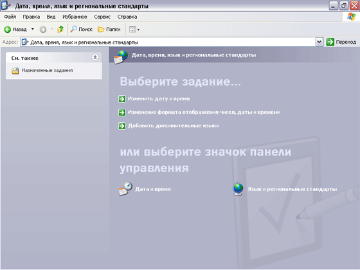360x270 pixels.
Task: Open the Сервис menu
Action: [x=102, y=17]
